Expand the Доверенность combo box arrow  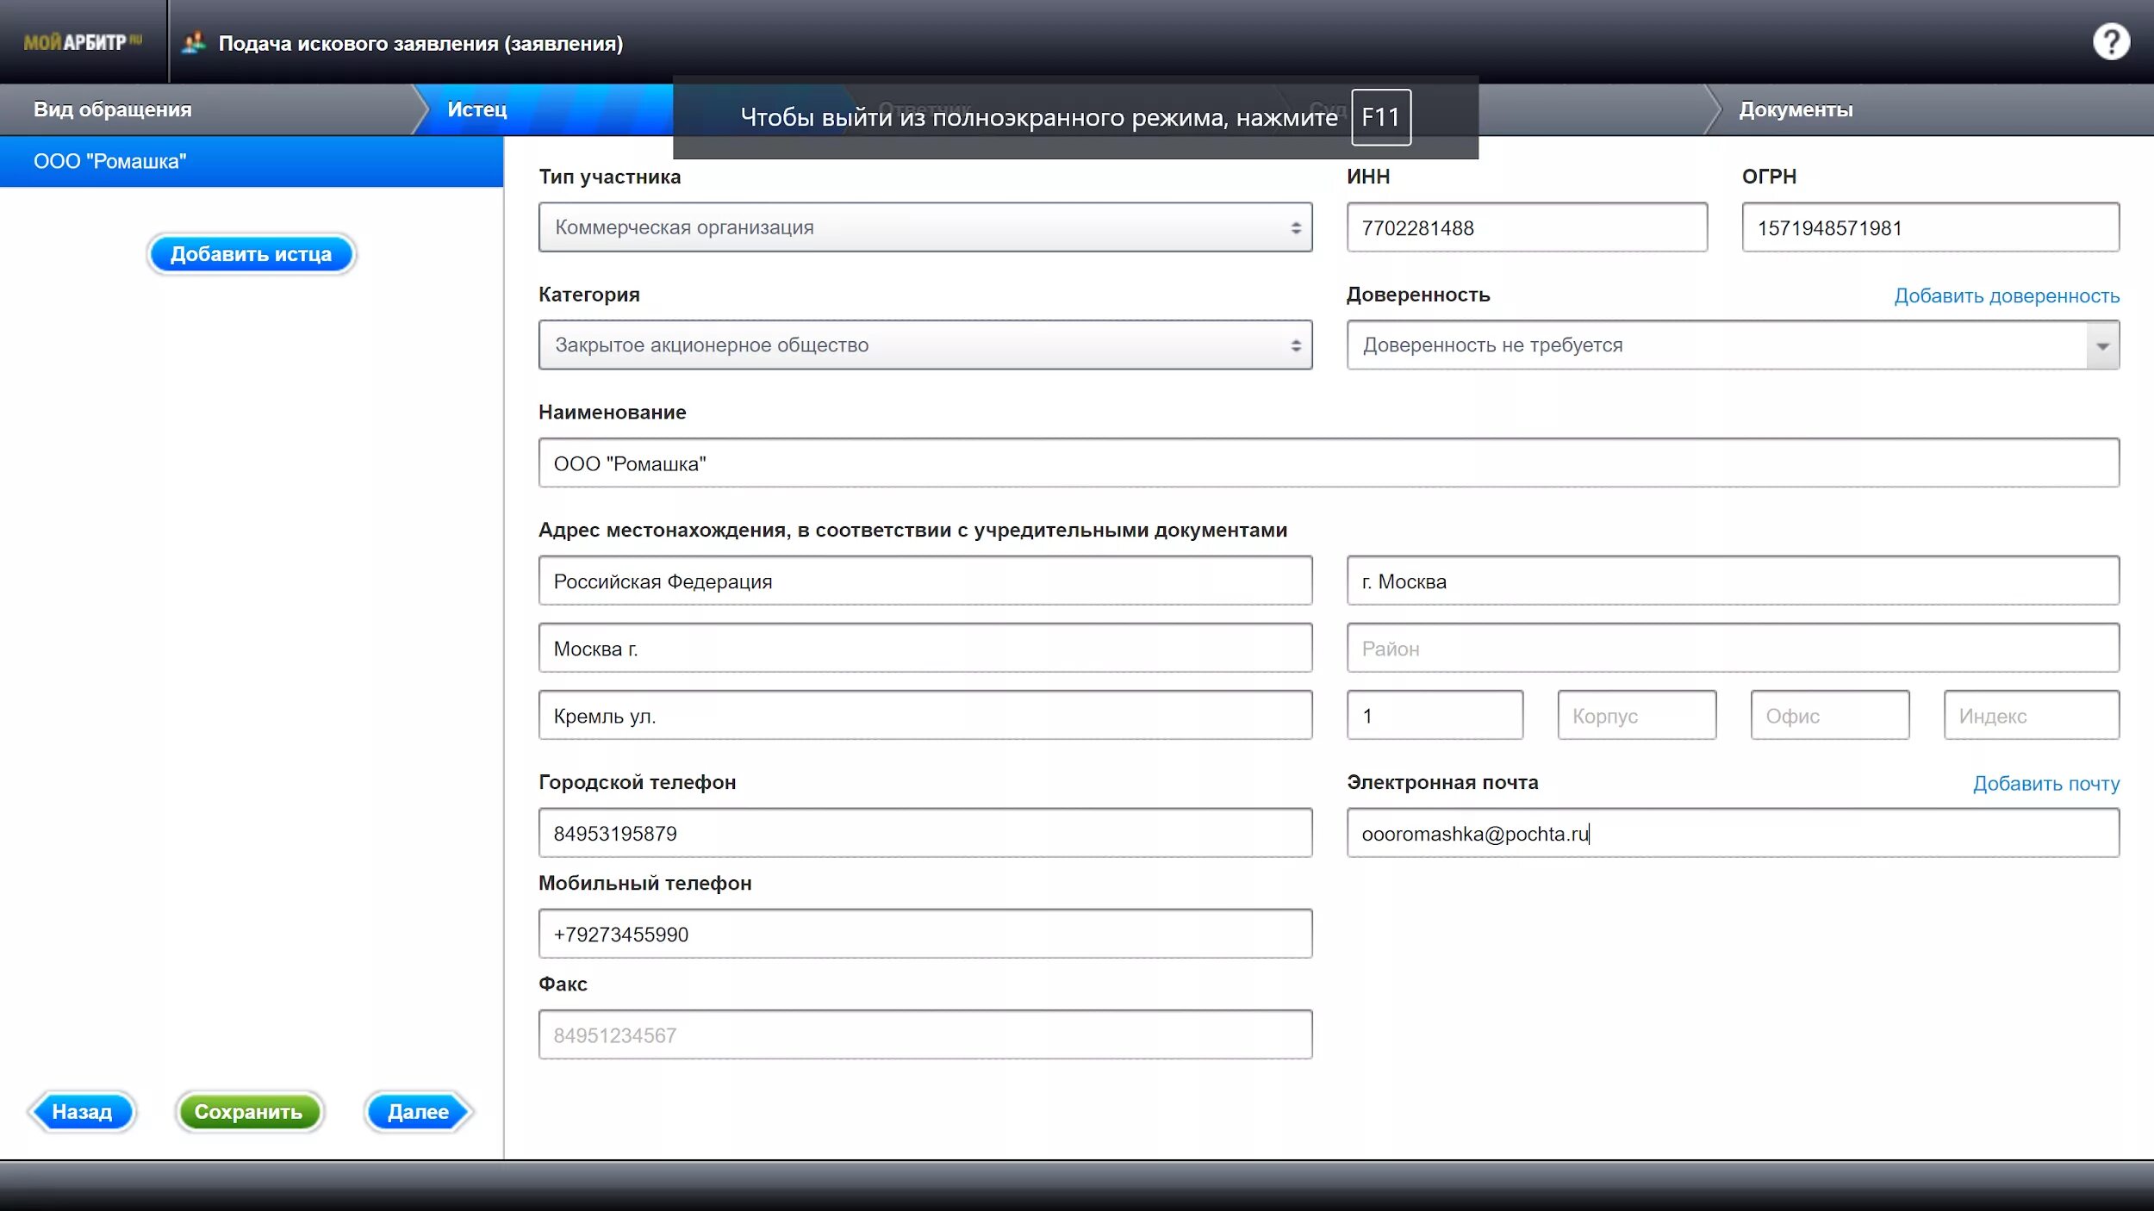pos(2102,345)
